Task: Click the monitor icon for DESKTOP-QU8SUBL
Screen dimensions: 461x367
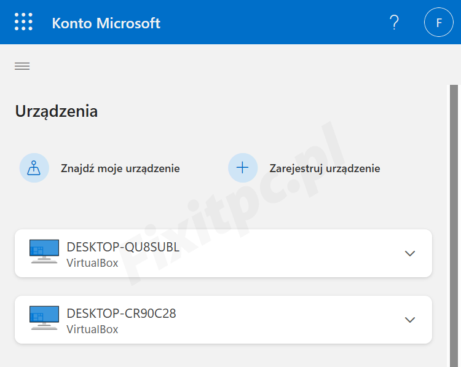Action: [44, 252]
